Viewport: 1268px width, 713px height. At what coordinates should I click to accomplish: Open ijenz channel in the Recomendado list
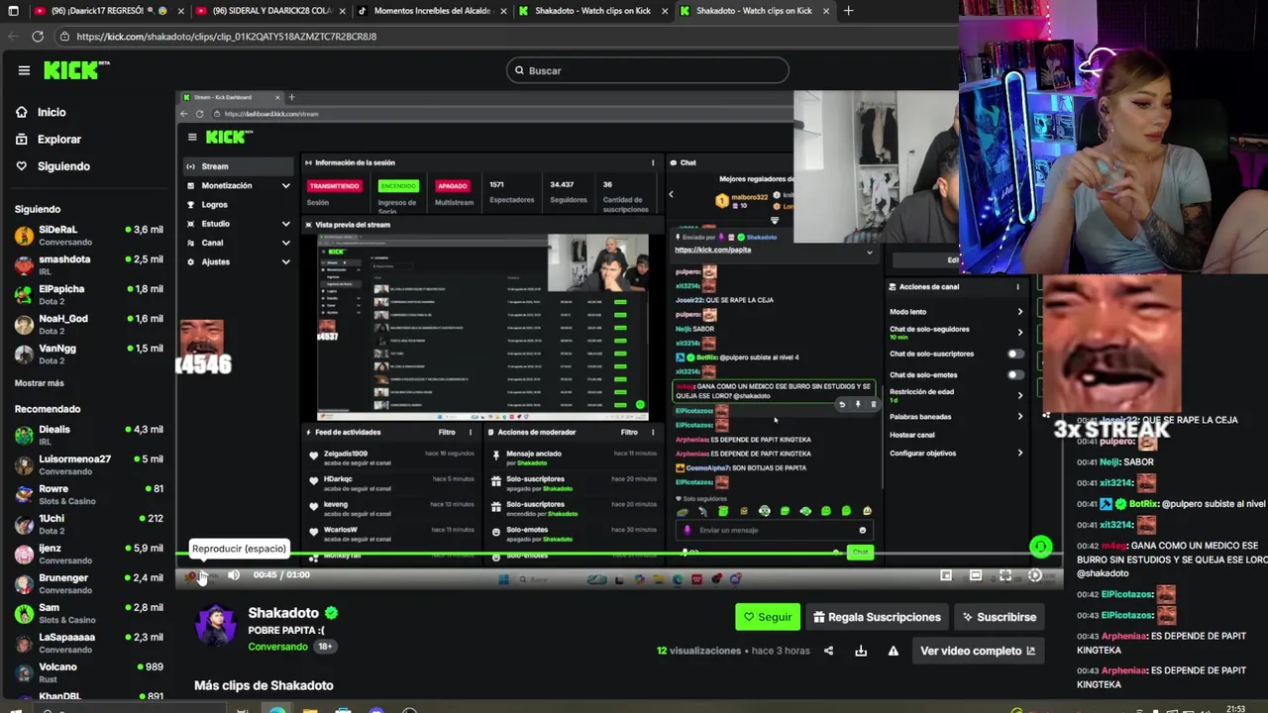[87, 555]
